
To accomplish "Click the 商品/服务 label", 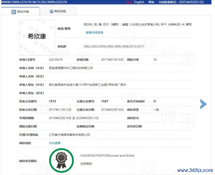I will 64,28.
